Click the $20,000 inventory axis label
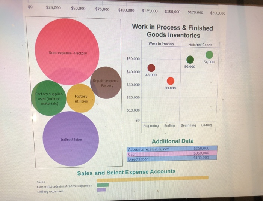The height and width of the screenshot is (201, 263). click(x=133, y=97)
